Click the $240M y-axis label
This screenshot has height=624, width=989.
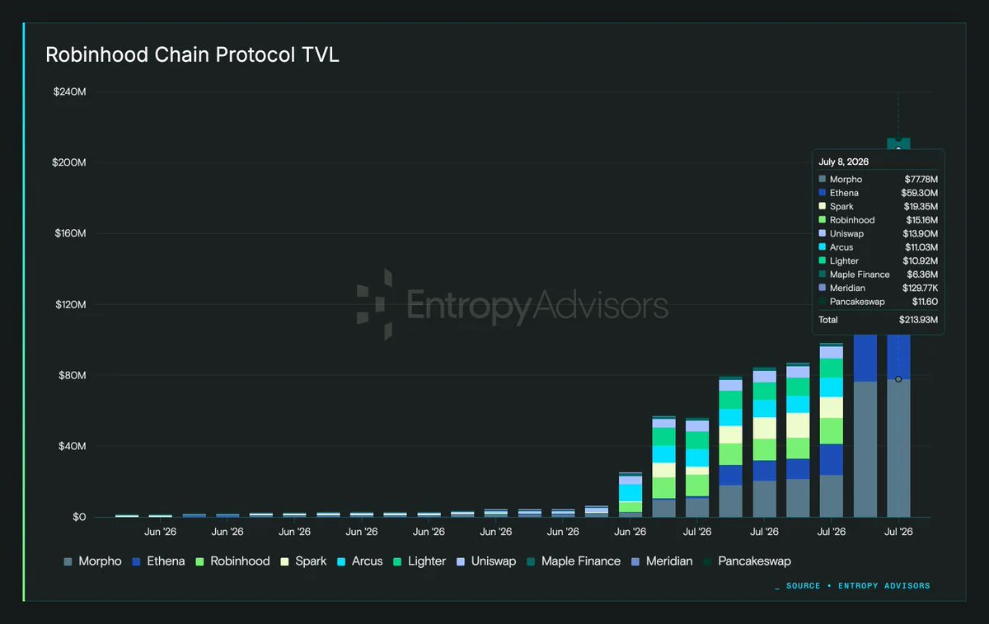69,91
